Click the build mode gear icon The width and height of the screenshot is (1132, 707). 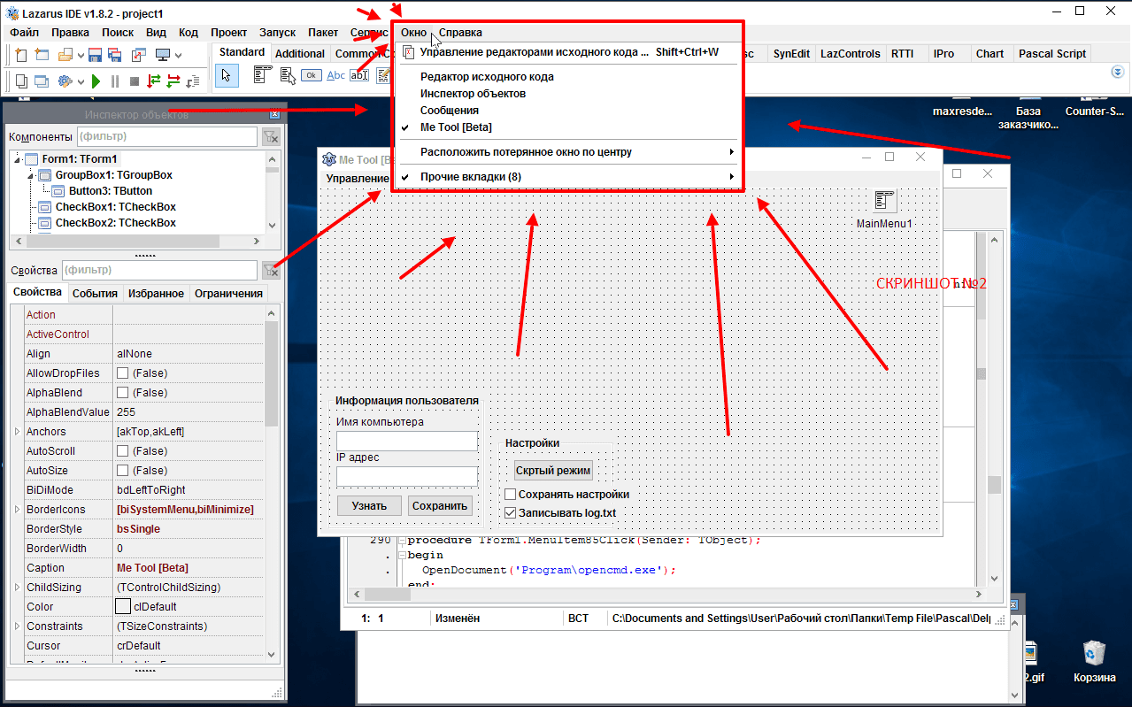[65, 81]
